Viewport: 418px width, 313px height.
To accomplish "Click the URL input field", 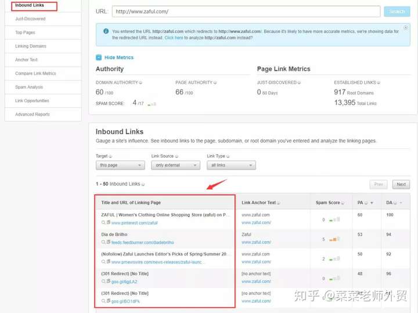I will [246, 12].
